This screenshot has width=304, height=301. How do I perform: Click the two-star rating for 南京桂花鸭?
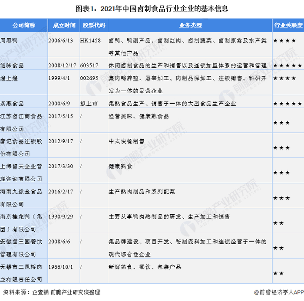pos(278,223)
